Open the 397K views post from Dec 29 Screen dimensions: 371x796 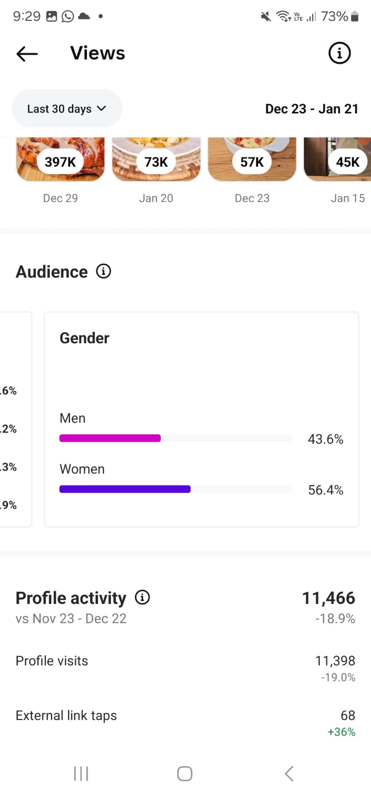(60, 160)
